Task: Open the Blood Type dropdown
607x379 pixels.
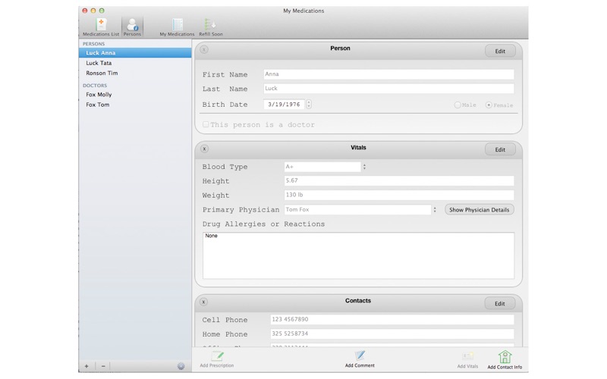Action: point(364,167)
